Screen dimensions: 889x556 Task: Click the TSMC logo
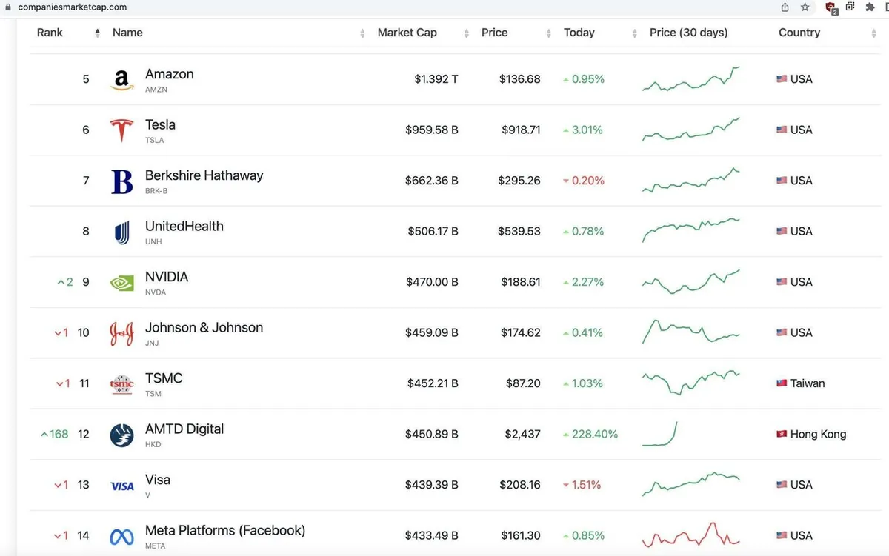[121, 383]
